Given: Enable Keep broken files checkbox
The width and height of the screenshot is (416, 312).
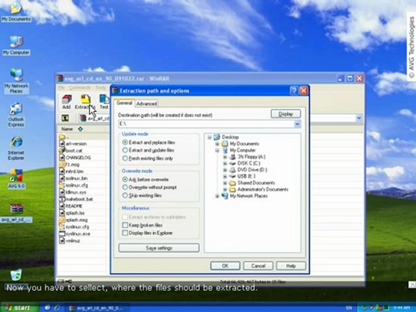Looking at the screenshot, I should click(125, 225).
